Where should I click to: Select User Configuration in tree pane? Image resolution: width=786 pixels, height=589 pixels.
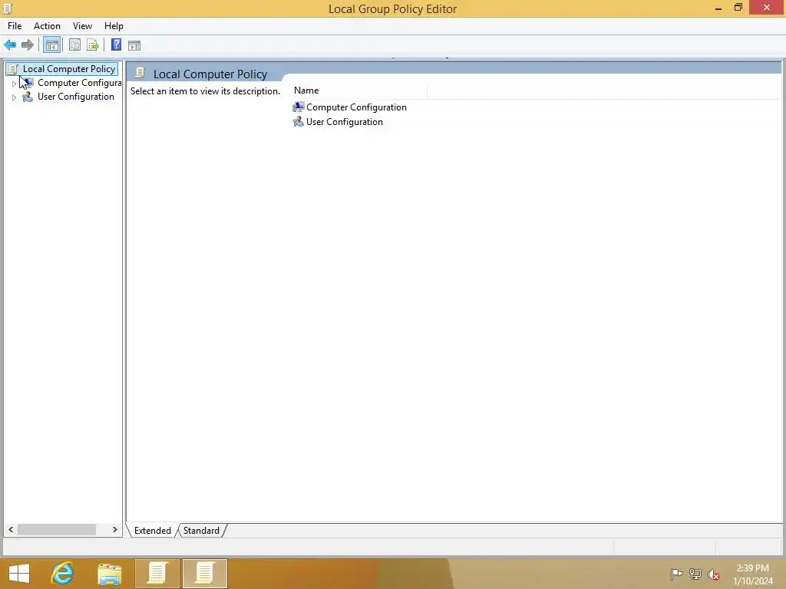pyautogui.click(x=76, y=97)
